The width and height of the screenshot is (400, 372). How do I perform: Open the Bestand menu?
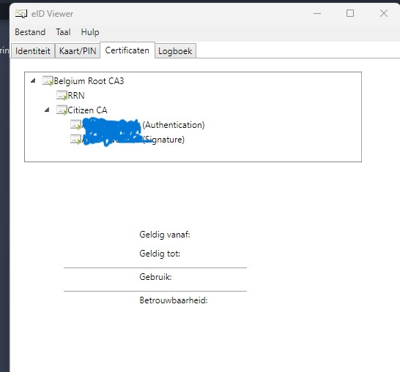point(30,32)
